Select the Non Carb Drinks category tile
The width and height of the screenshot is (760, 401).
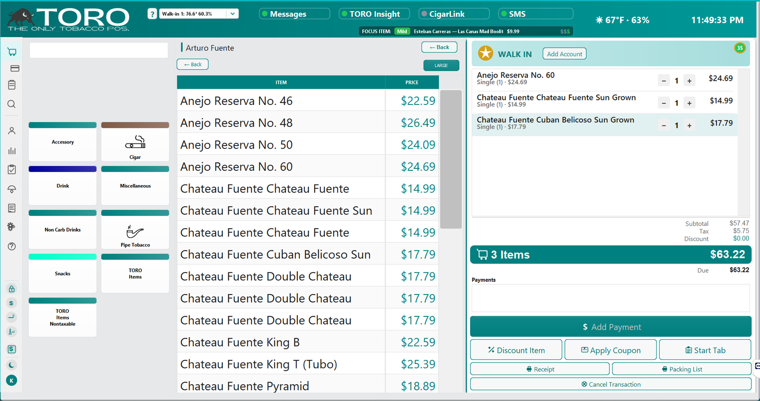tap(63, 230)
